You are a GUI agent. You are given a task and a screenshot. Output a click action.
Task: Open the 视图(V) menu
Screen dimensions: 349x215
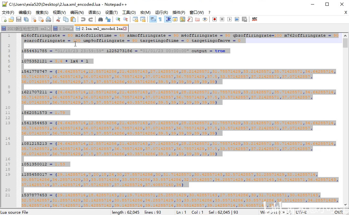click(59, 13)
